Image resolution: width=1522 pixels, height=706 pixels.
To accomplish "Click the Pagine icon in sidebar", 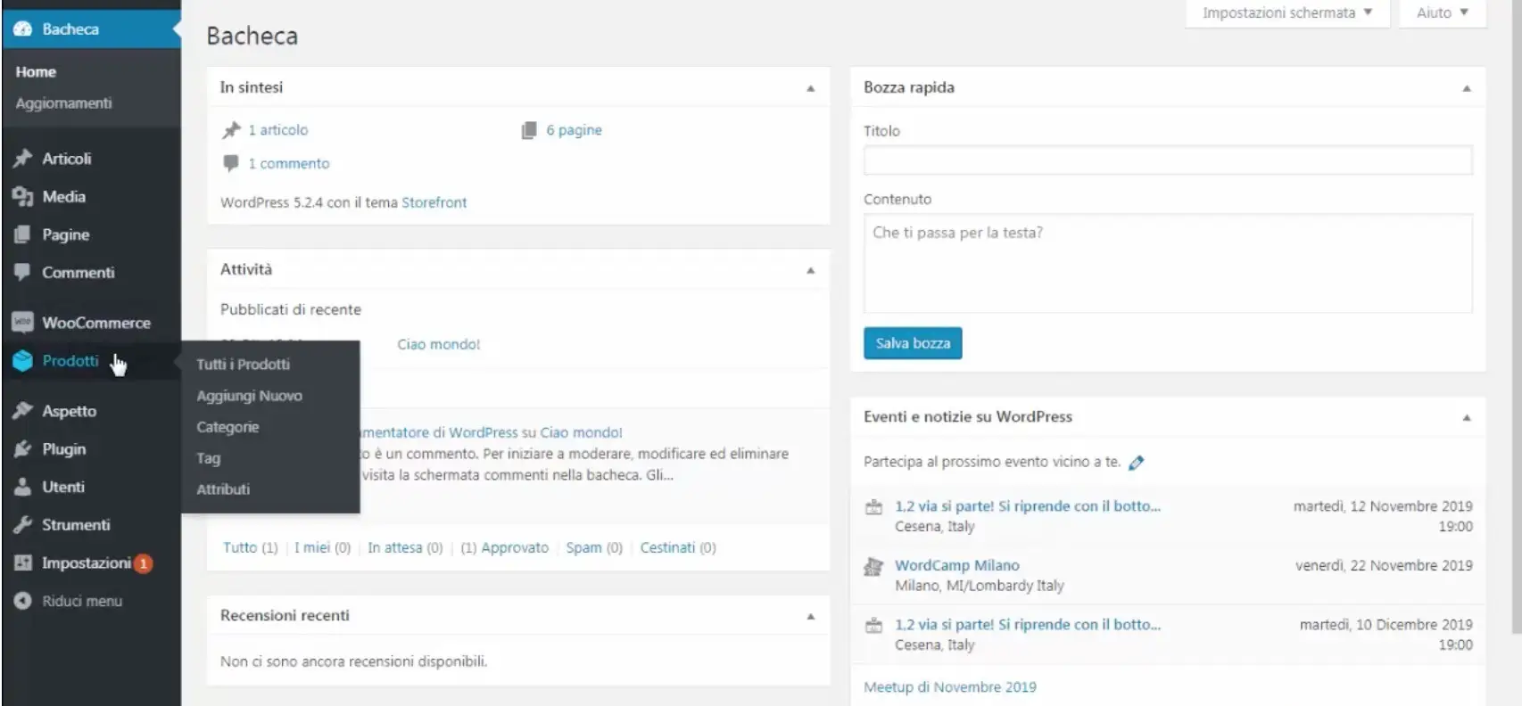I will point(22,235).
